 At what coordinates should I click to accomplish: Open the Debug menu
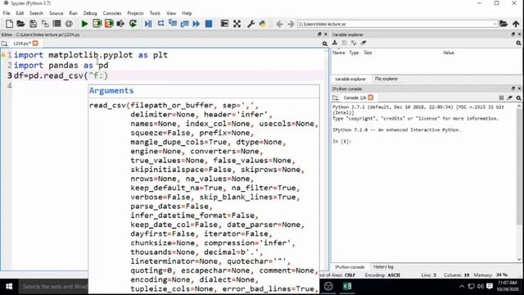90,13
